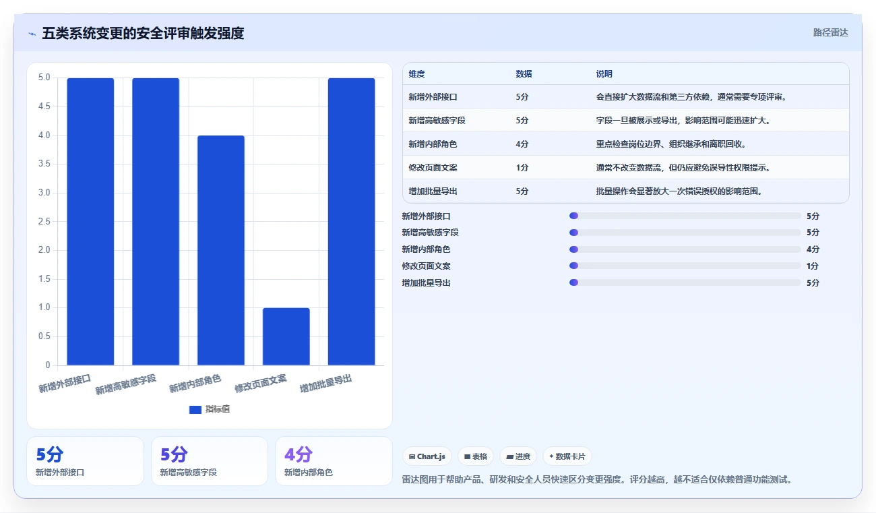Click the 新增外部接口 progress bar
This screenshot has width=876, height=513.
point(685,216)
